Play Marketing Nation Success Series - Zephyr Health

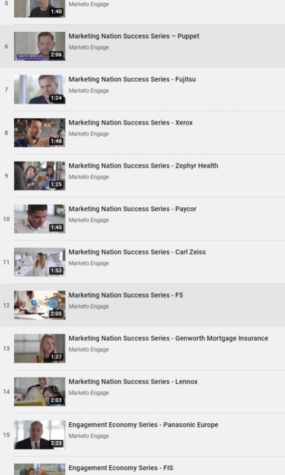[143, 166]
